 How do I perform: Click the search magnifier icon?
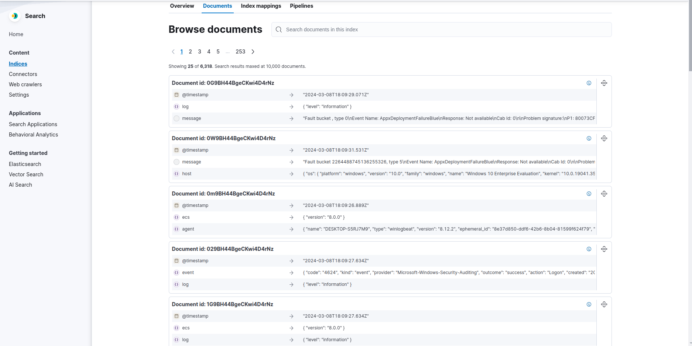[x=279, y=30]
